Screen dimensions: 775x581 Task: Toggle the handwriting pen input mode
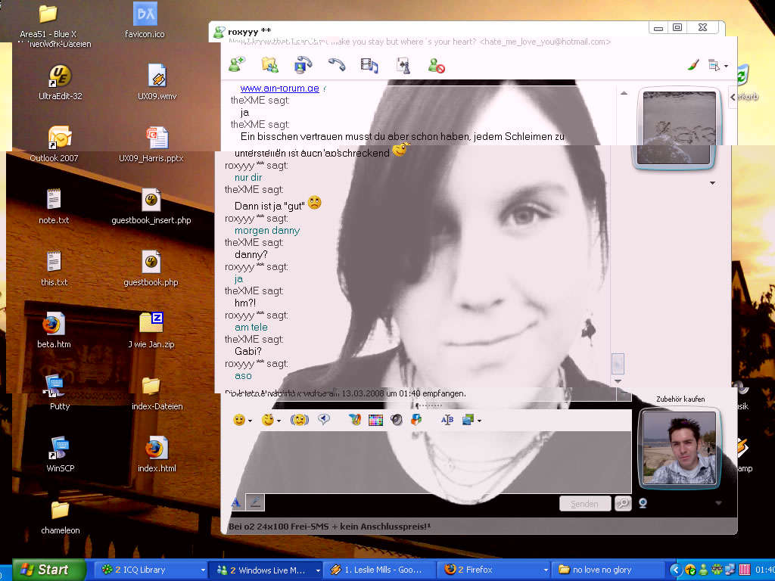point(255,502)
